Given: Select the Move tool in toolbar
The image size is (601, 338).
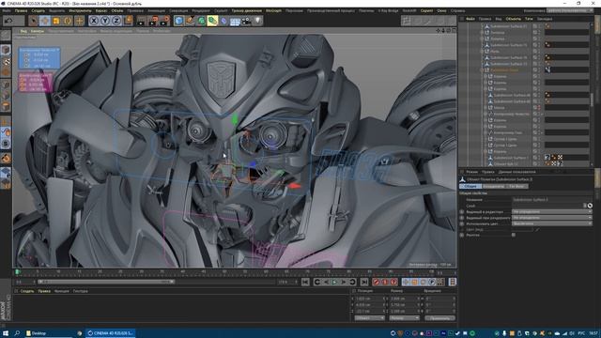Looking at the screenshot, I should (x=45, y=21).
